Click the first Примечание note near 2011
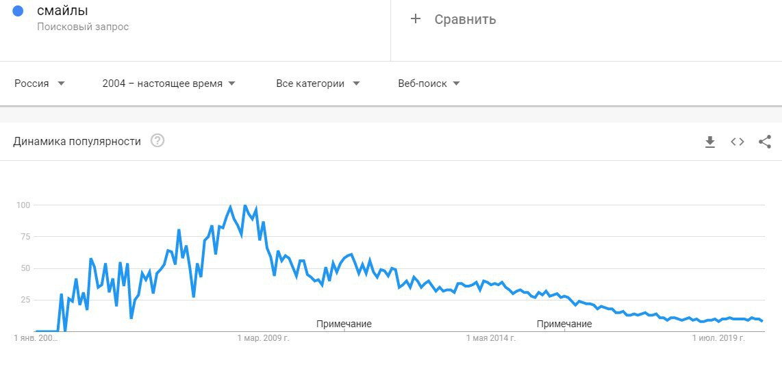 pos(344,324)
